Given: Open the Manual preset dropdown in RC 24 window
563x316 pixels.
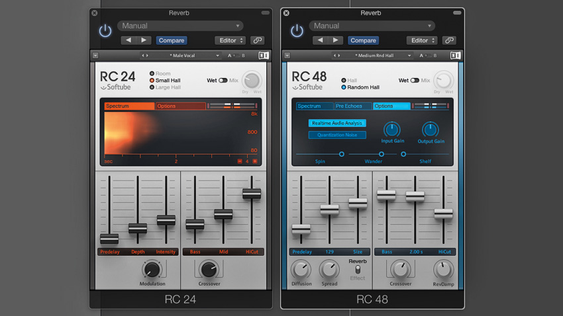Looking at the screenshot, I should [180, 26].
